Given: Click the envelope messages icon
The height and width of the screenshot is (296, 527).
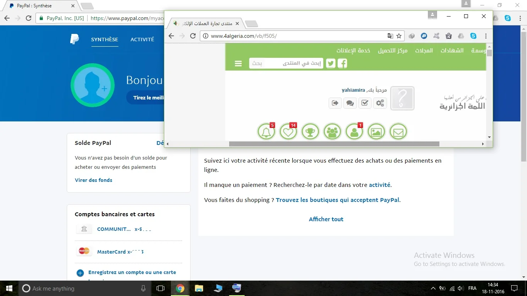Looking at the screenshot, I should click(x=398, y=132).
